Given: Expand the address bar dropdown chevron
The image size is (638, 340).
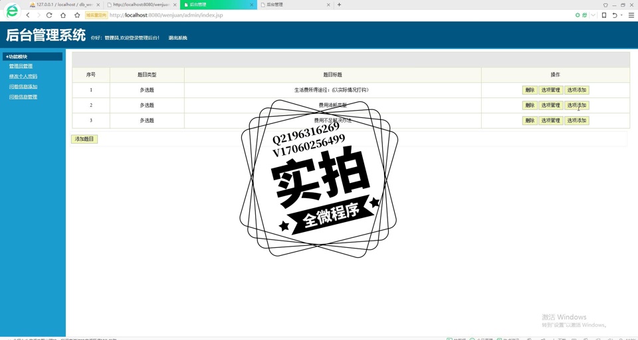Looking at the screenshot, I should coord(593,15).
